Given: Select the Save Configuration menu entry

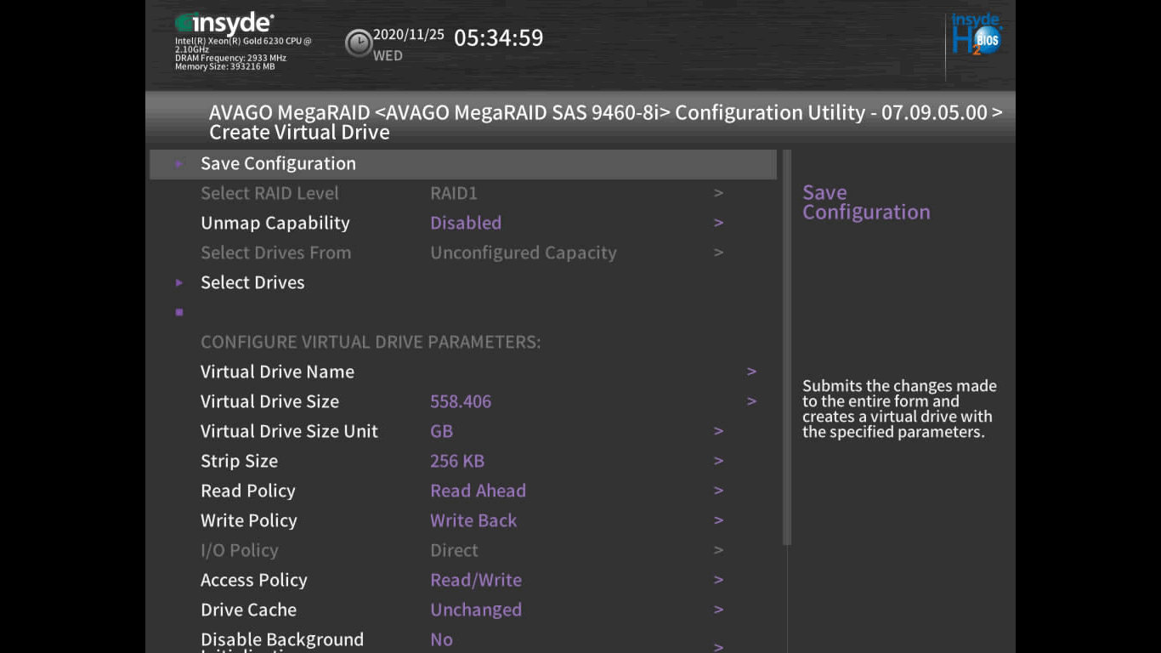Looking at the screenshot, I should point(278,163).
